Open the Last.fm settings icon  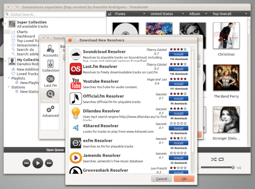(x=50, y=79)
